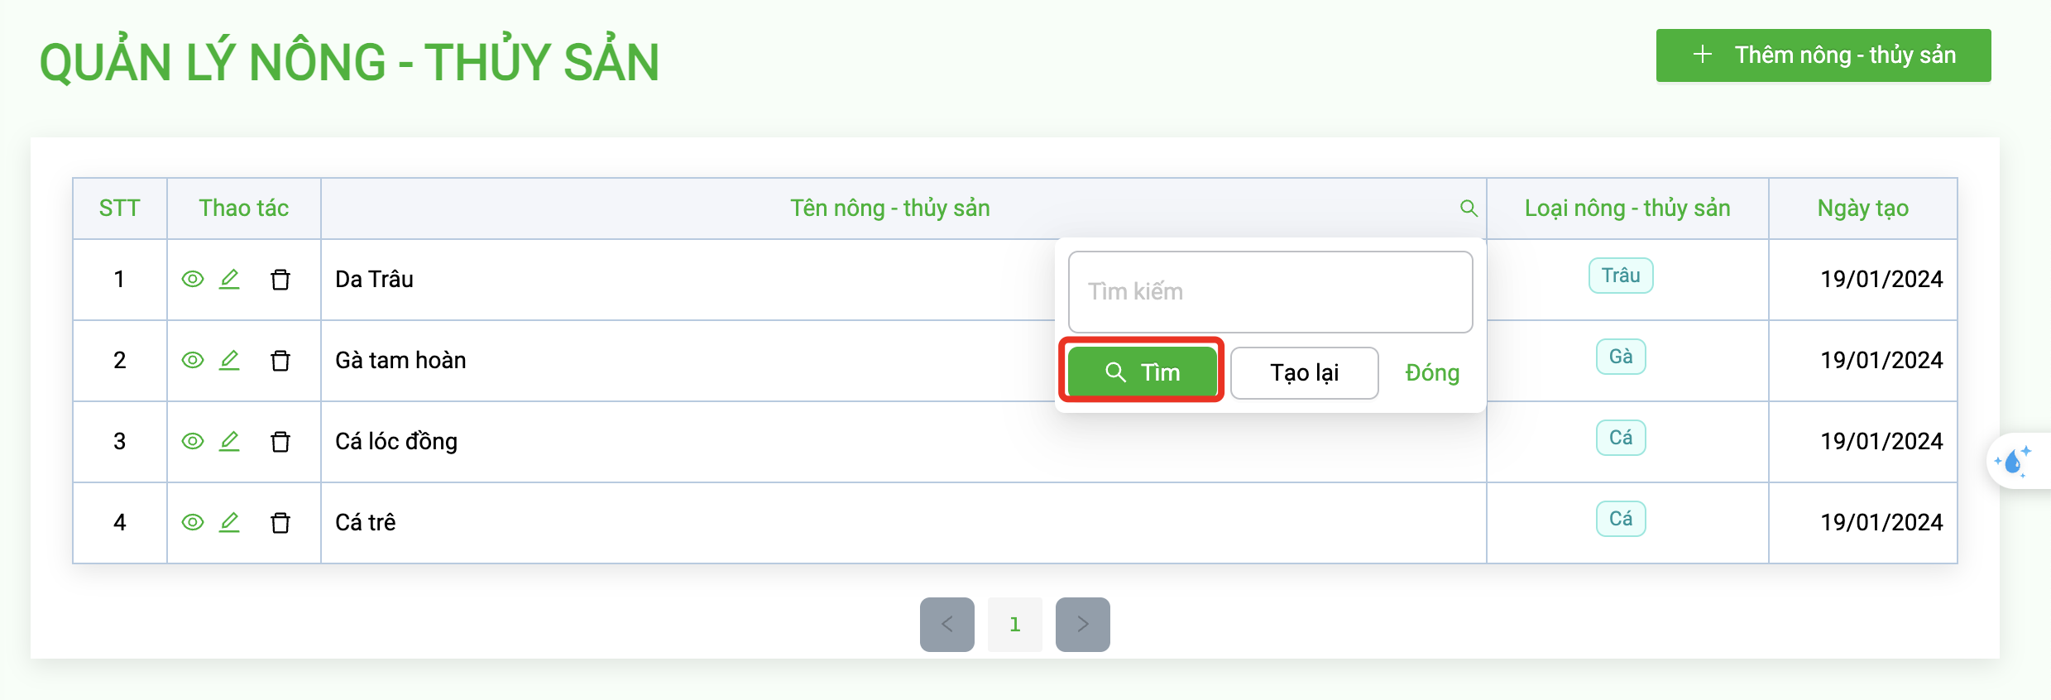Delete the Gà tam hoàn entry

click(280, 360)
